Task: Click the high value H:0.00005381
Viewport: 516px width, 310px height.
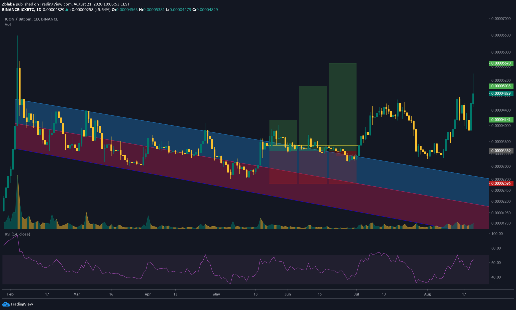Action: click(152, 10)
